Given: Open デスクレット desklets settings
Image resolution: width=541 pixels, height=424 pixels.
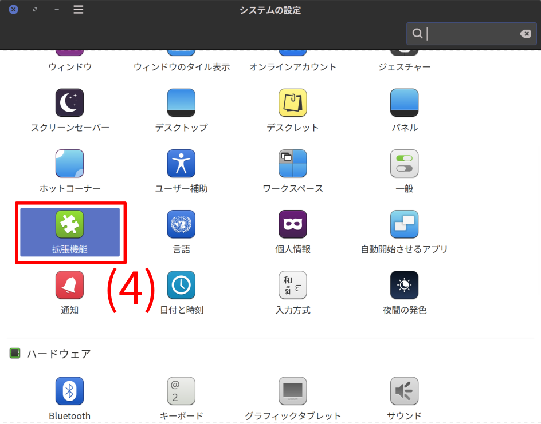Looking at the screenshot, I should 292,104.
